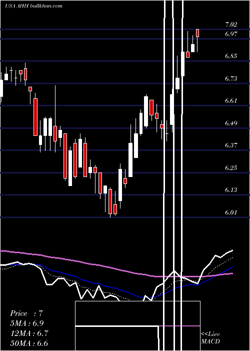The height and width of the screenshot is (351, 250).
Task: Click the 6.85 price level label
Action: point(231,56)
